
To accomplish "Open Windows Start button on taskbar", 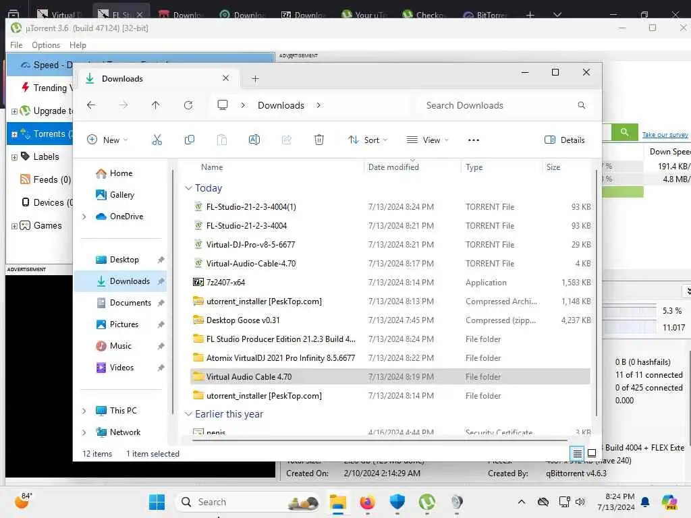I will click(157, 502).
